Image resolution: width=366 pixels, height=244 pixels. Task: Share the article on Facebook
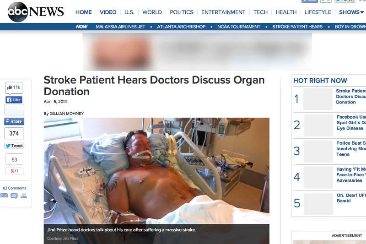(x=14, y=121)
